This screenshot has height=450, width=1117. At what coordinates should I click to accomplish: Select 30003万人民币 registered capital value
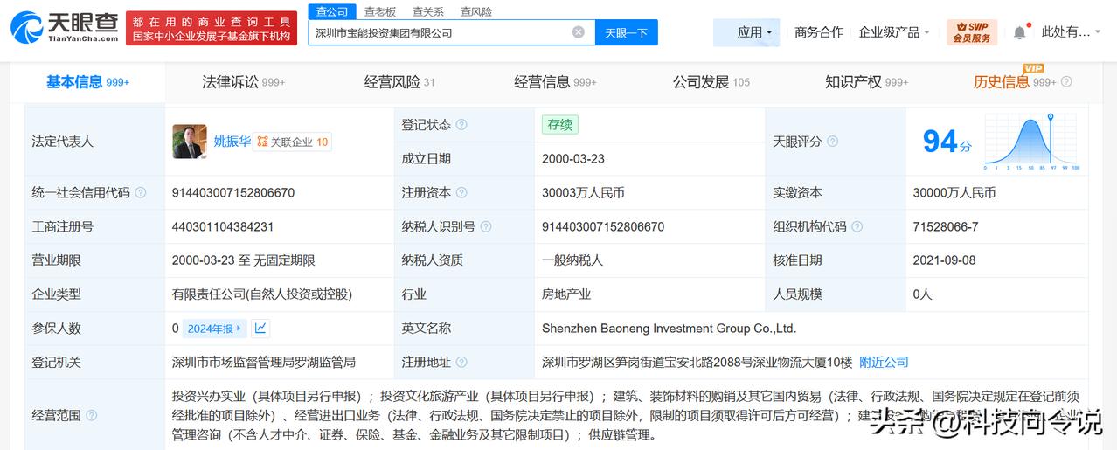[583, 193]
